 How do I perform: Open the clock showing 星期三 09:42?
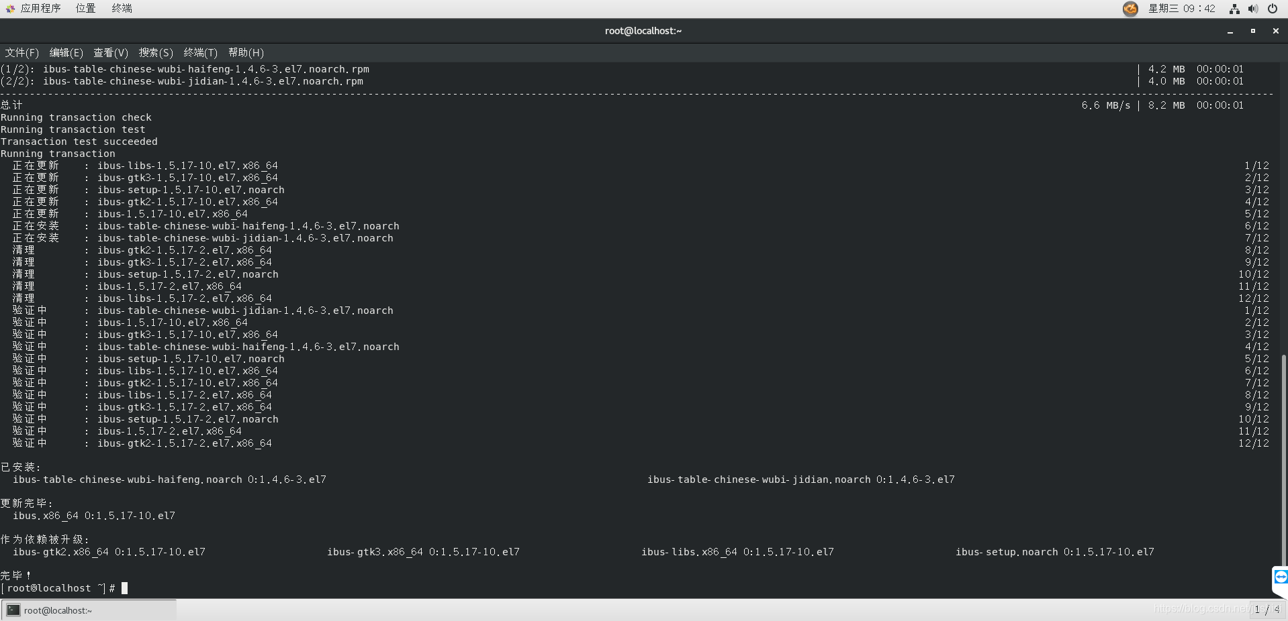coord(1182,8)
